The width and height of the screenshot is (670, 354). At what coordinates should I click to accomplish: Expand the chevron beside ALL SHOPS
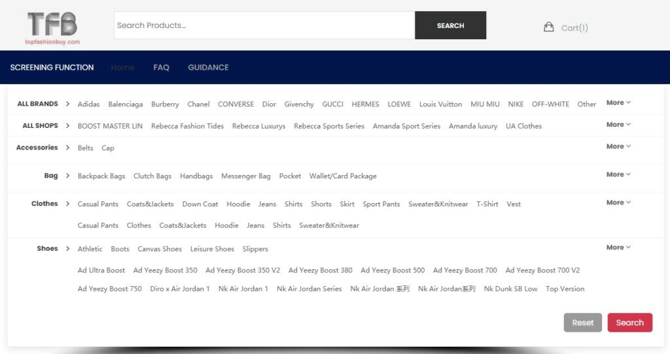(x=67, y=125)
